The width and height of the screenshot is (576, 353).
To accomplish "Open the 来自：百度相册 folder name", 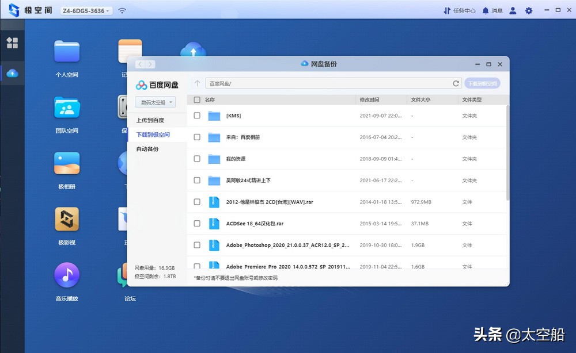I will tap(243, 137).
